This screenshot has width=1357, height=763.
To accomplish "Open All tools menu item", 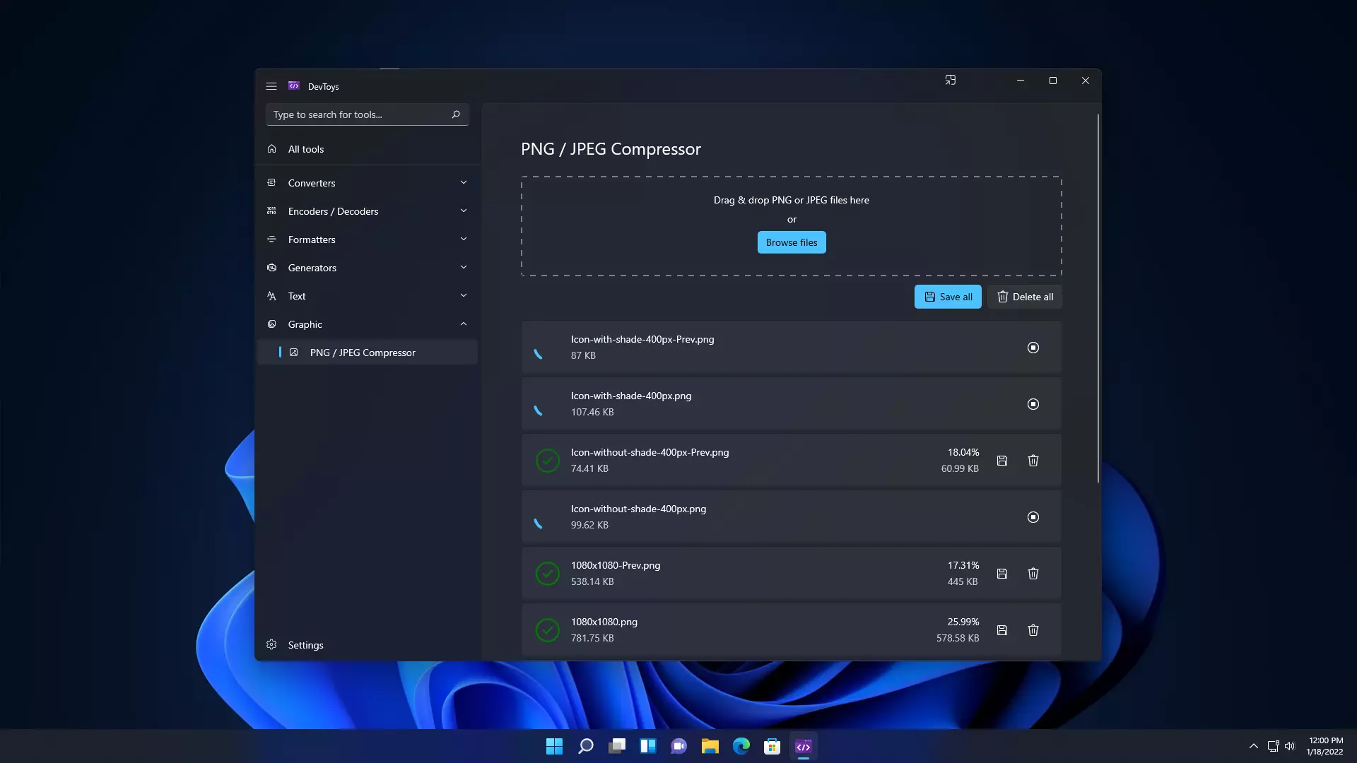I will [306, 148].
